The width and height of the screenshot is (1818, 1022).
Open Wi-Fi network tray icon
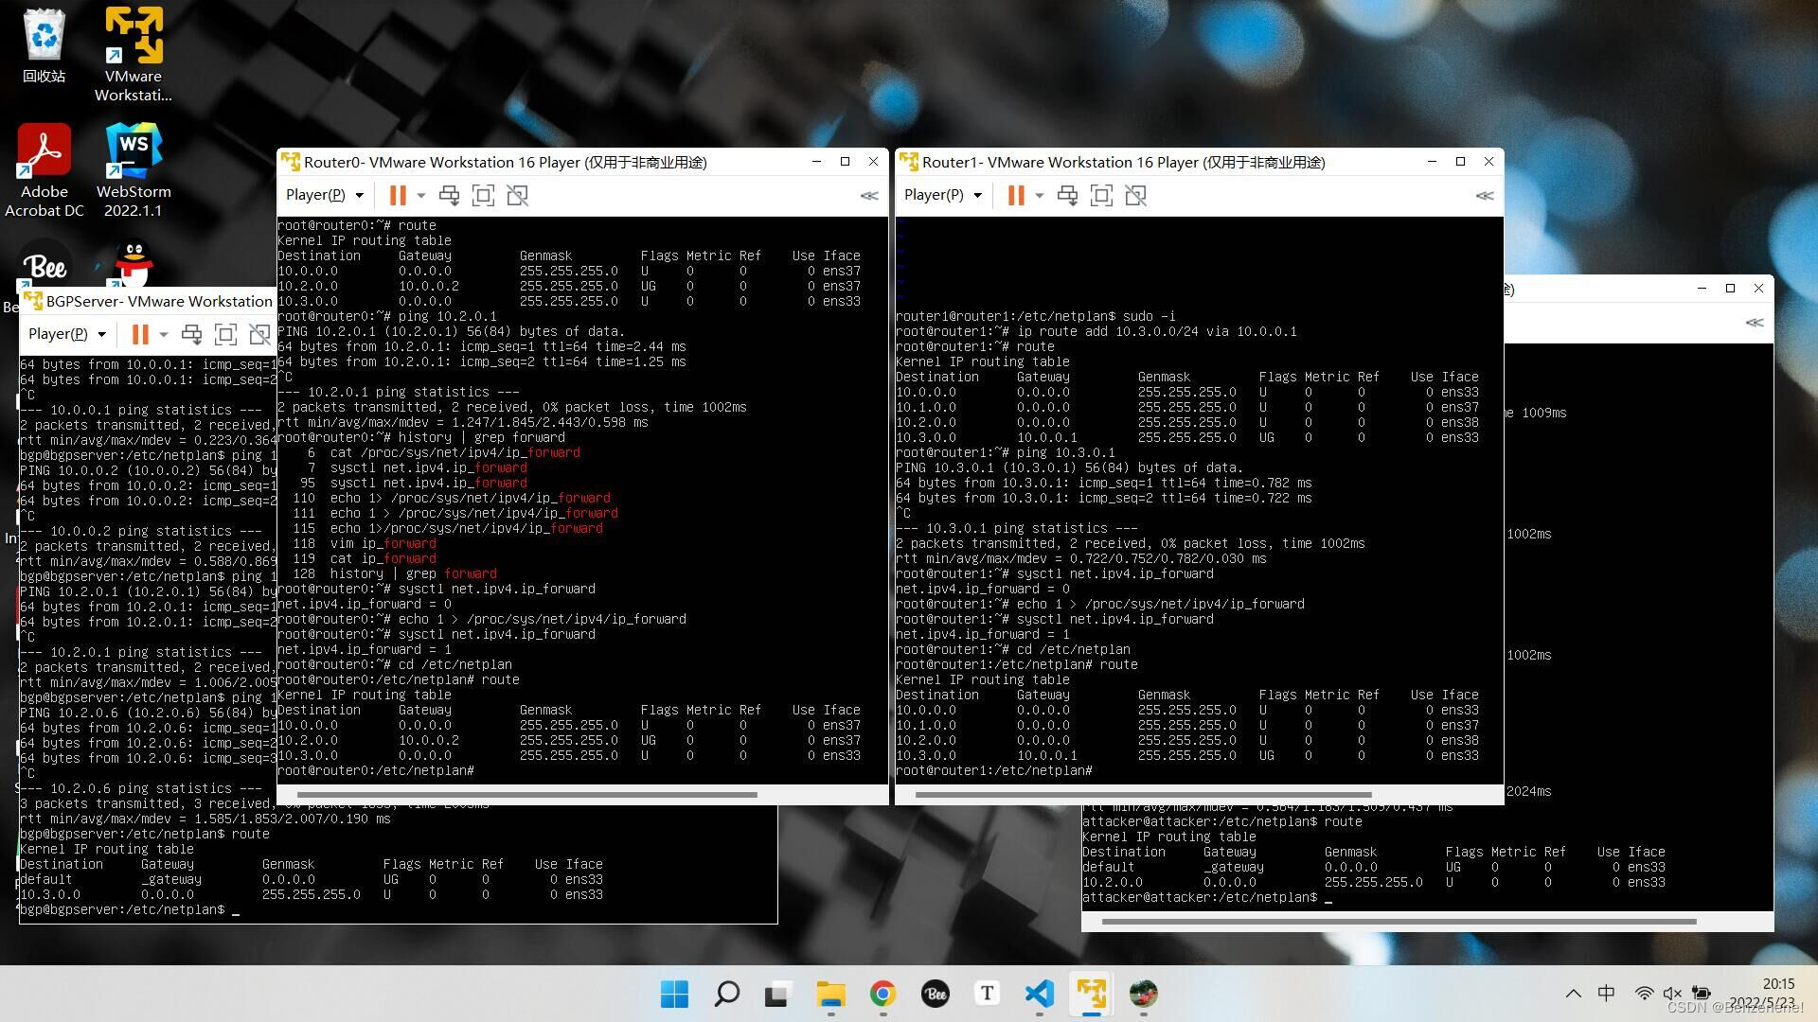[1644, 994]
